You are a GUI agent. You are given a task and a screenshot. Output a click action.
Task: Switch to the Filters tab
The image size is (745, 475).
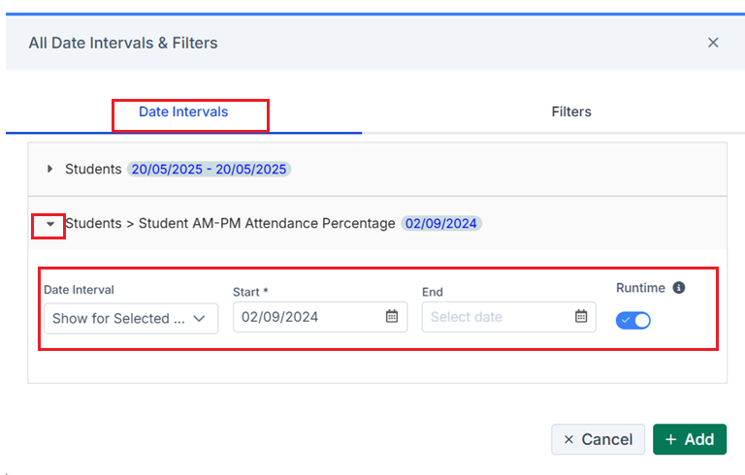click(x=571, y=112)
